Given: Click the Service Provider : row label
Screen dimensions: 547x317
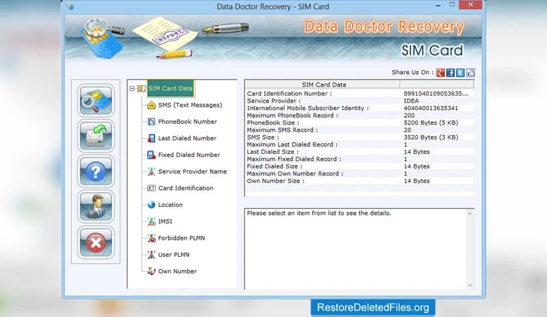Looking at the screenshot, I should point(273,101).
